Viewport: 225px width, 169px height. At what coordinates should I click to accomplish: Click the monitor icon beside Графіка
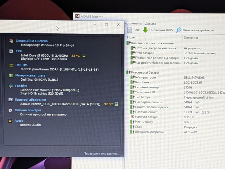pos(10,86)
